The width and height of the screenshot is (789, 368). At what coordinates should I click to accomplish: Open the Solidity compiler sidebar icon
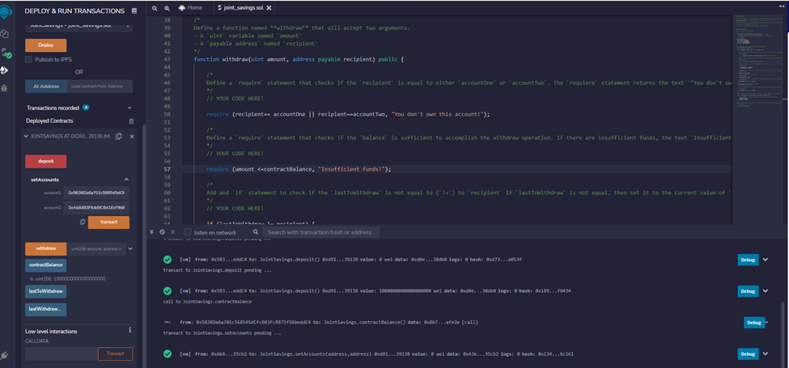[x=6, y=53]
